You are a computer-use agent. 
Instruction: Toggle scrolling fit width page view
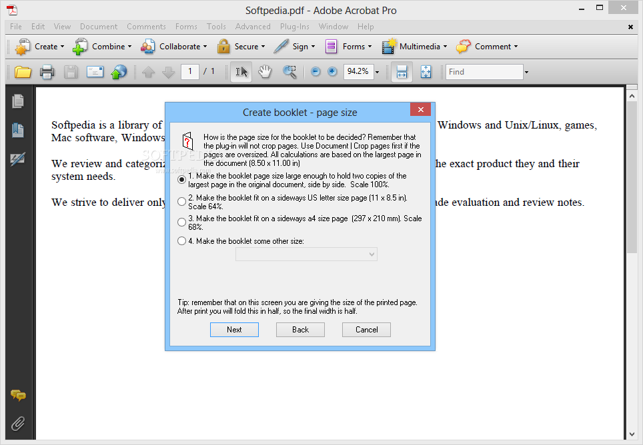point(402,72)
